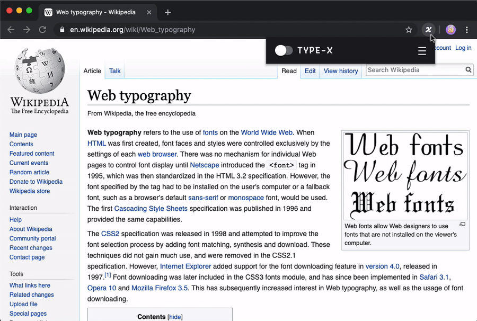This screenshot has height=321, width=477.
Task: Click the Log in link
Action: coord(463,48)
